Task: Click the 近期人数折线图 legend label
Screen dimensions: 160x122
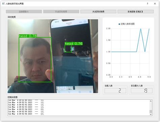Action: (128, 24)
